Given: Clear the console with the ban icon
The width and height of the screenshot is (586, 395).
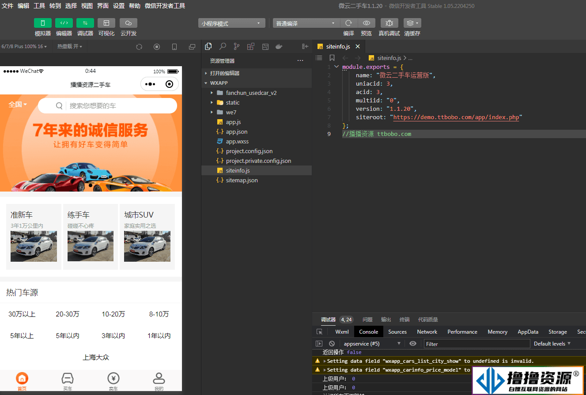Looking at the screenshot, I should click(332, 343).
